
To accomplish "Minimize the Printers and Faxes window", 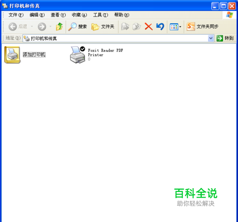I will (215, 6).
